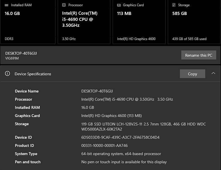Screen dimensions: 221x170
Task: Click the Device Specifications info icon
Action: point(7,74)
